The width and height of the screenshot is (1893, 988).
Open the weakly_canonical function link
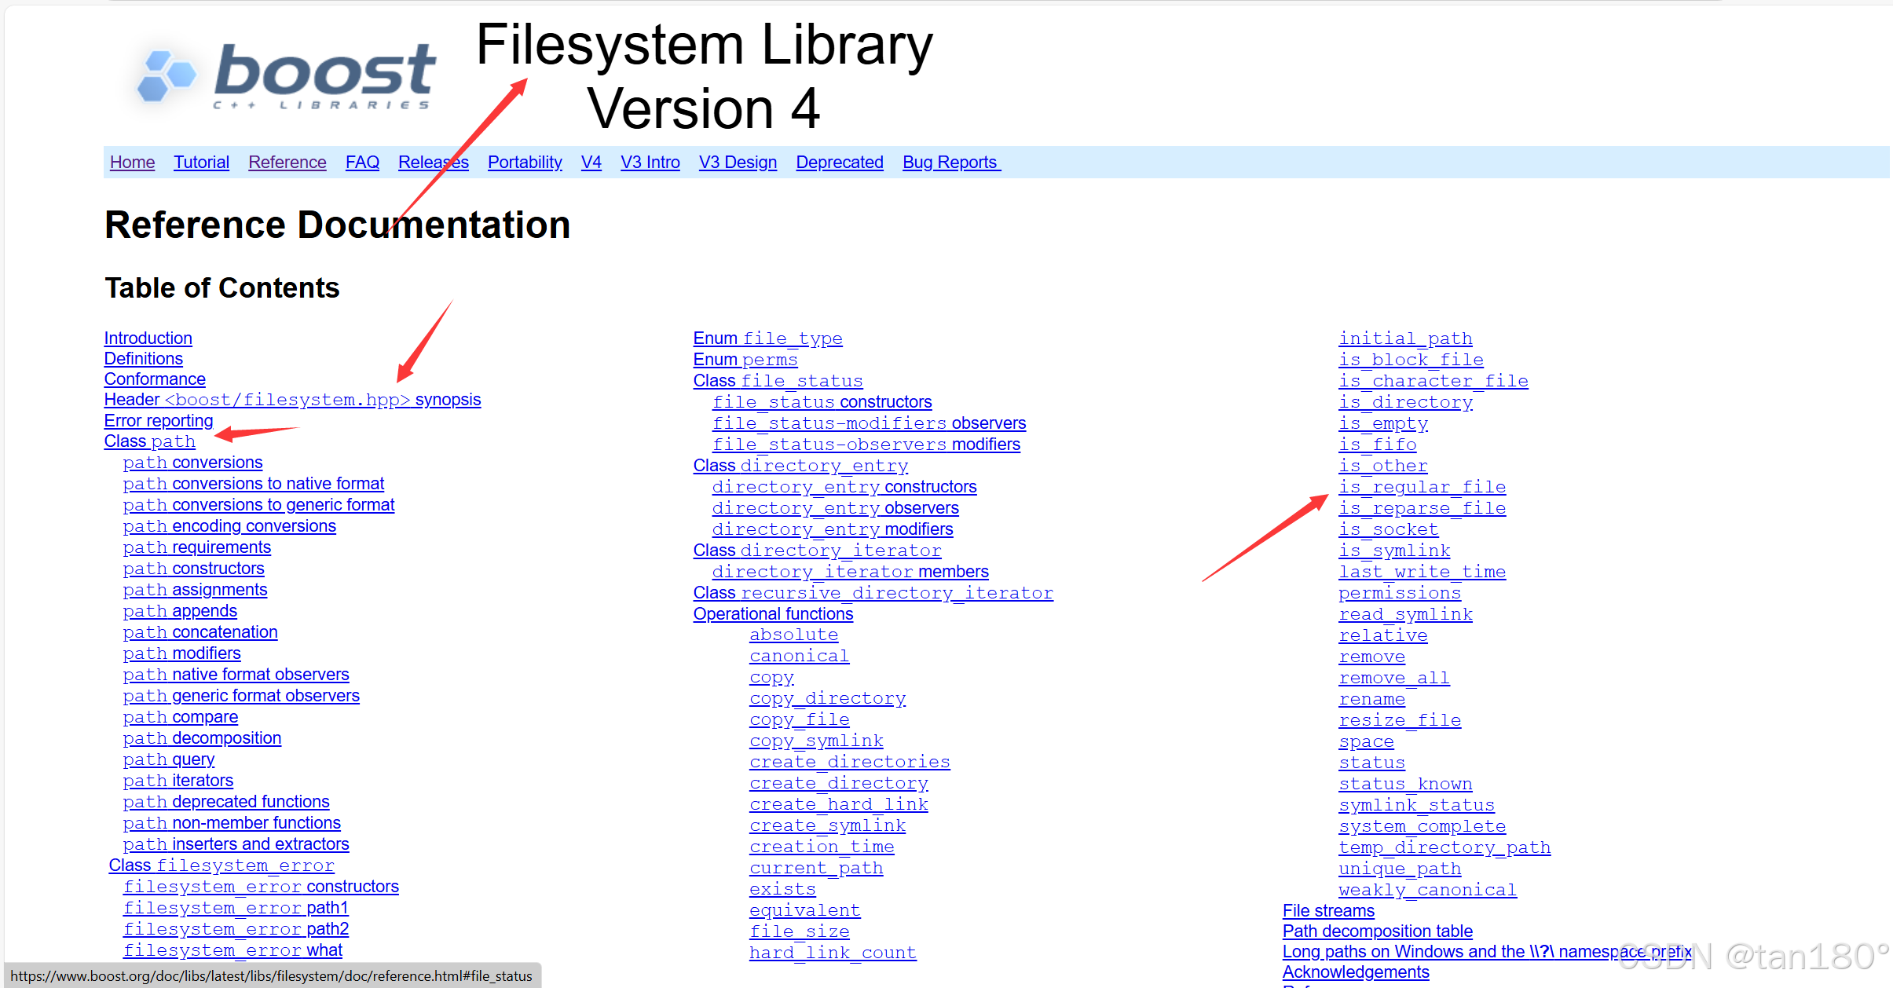click(1428, 890)
